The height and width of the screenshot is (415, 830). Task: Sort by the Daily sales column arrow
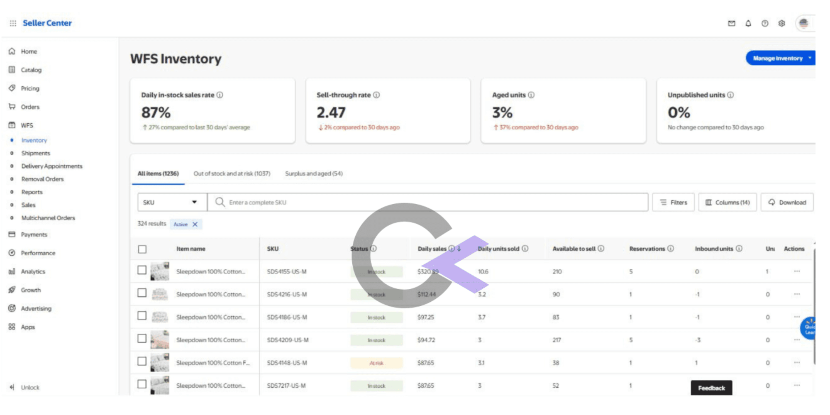click(459, 249)
